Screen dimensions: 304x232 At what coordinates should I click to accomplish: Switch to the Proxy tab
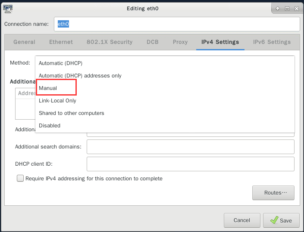(x=180, y=42)
